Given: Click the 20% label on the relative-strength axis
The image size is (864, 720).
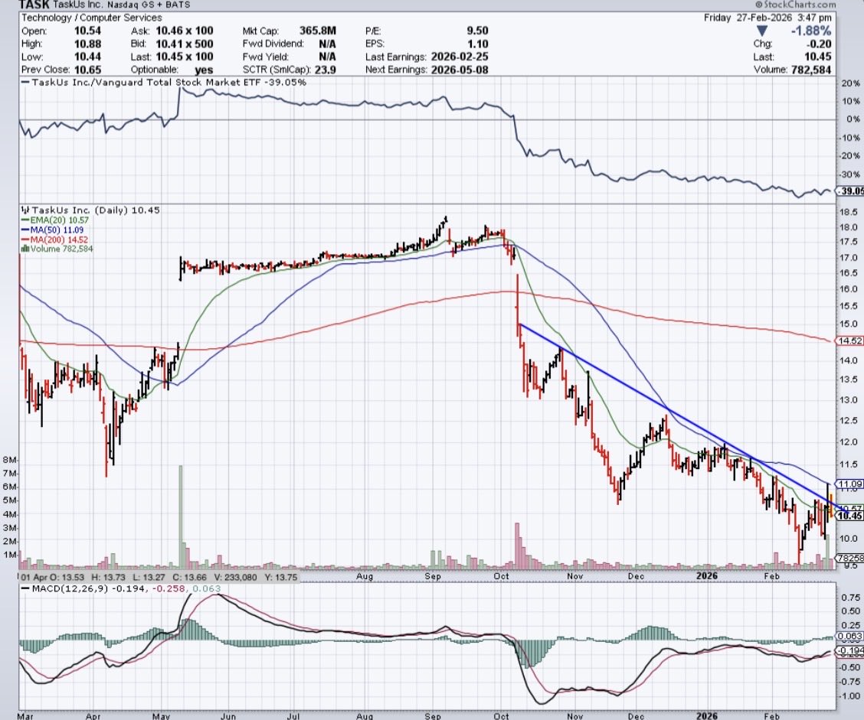Looking at the screenshot, I should coord(850,83).
